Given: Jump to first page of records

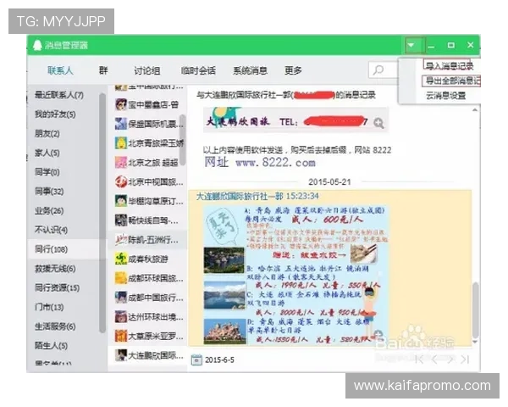Looking at the screenshot, I should (420, 360).
